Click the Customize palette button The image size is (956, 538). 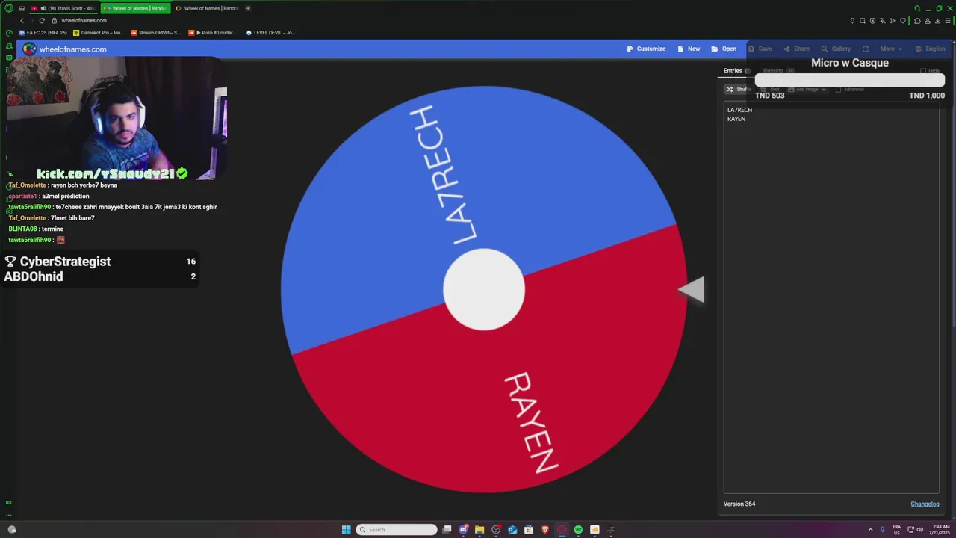646,49
